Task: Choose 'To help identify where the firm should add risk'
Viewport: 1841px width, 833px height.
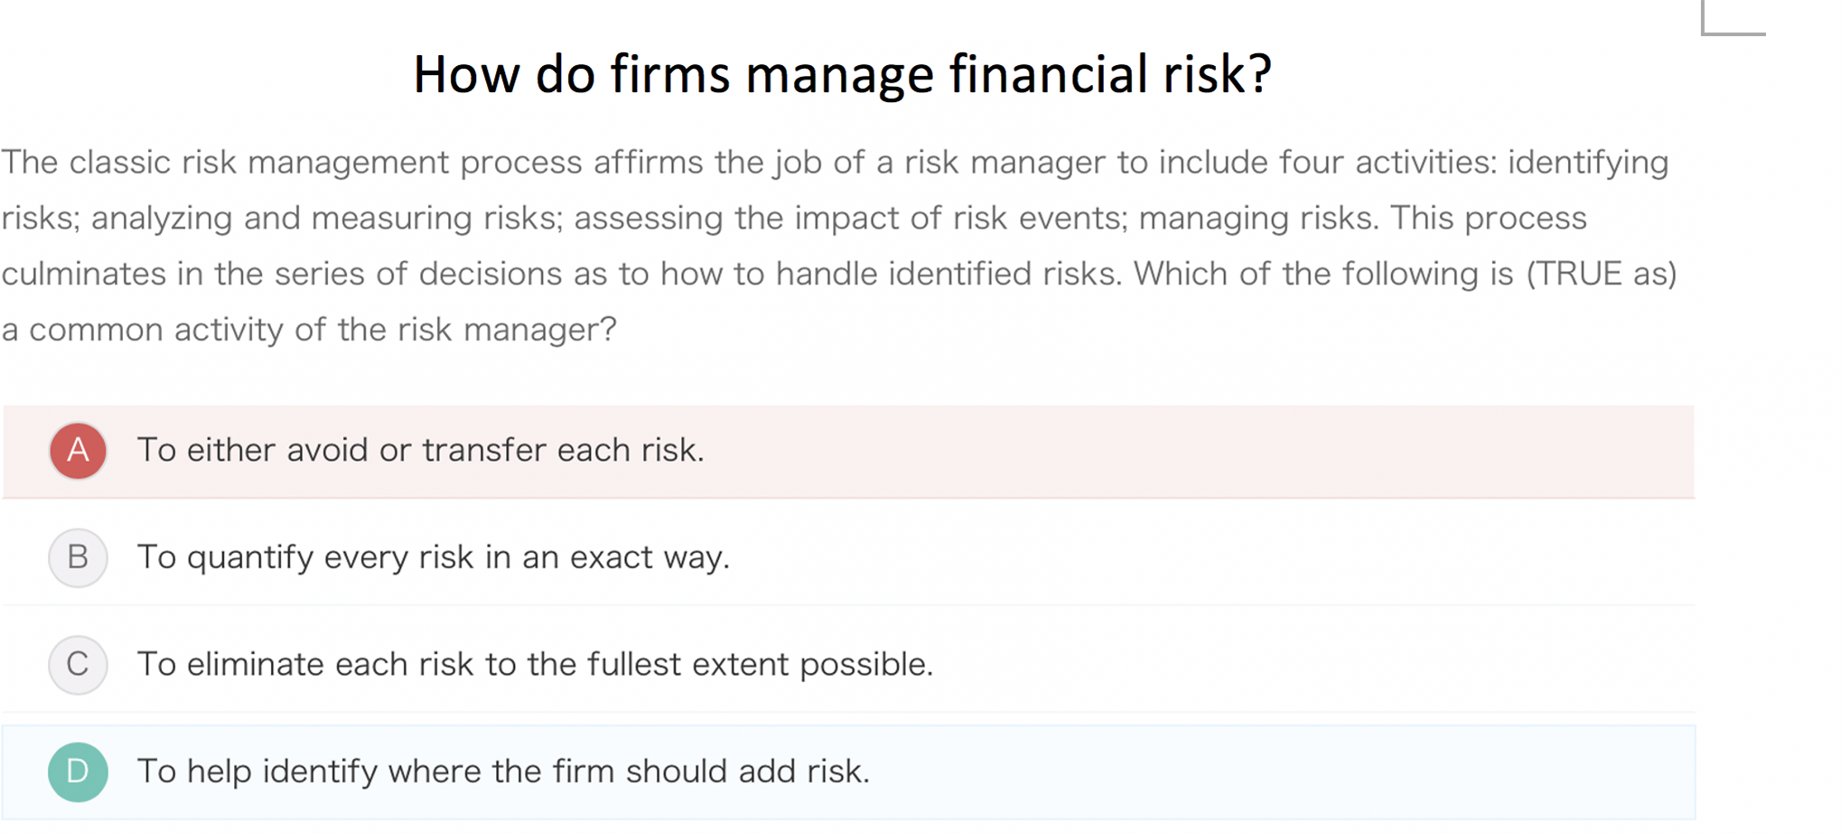Action: click(x=503, y=772)
